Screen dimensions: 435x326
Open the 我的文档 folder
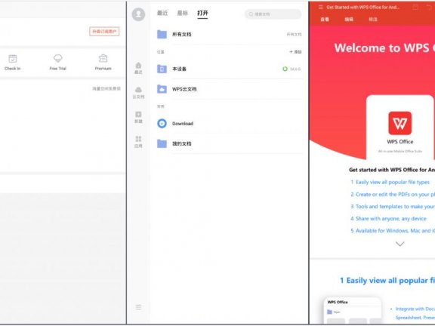pos(230,143)
